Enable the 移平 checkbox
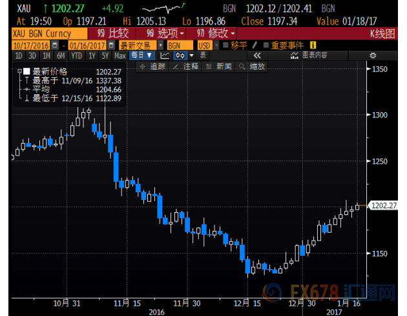The width and height of the screenshot is (407, 316). [225, 45]
